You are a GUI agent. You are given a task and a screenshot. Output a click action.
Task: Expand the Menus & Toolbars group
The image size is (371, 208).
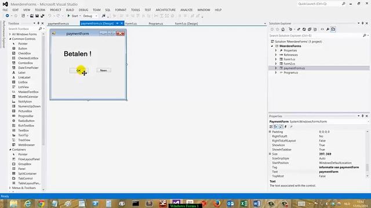click(x=10, y=188)
